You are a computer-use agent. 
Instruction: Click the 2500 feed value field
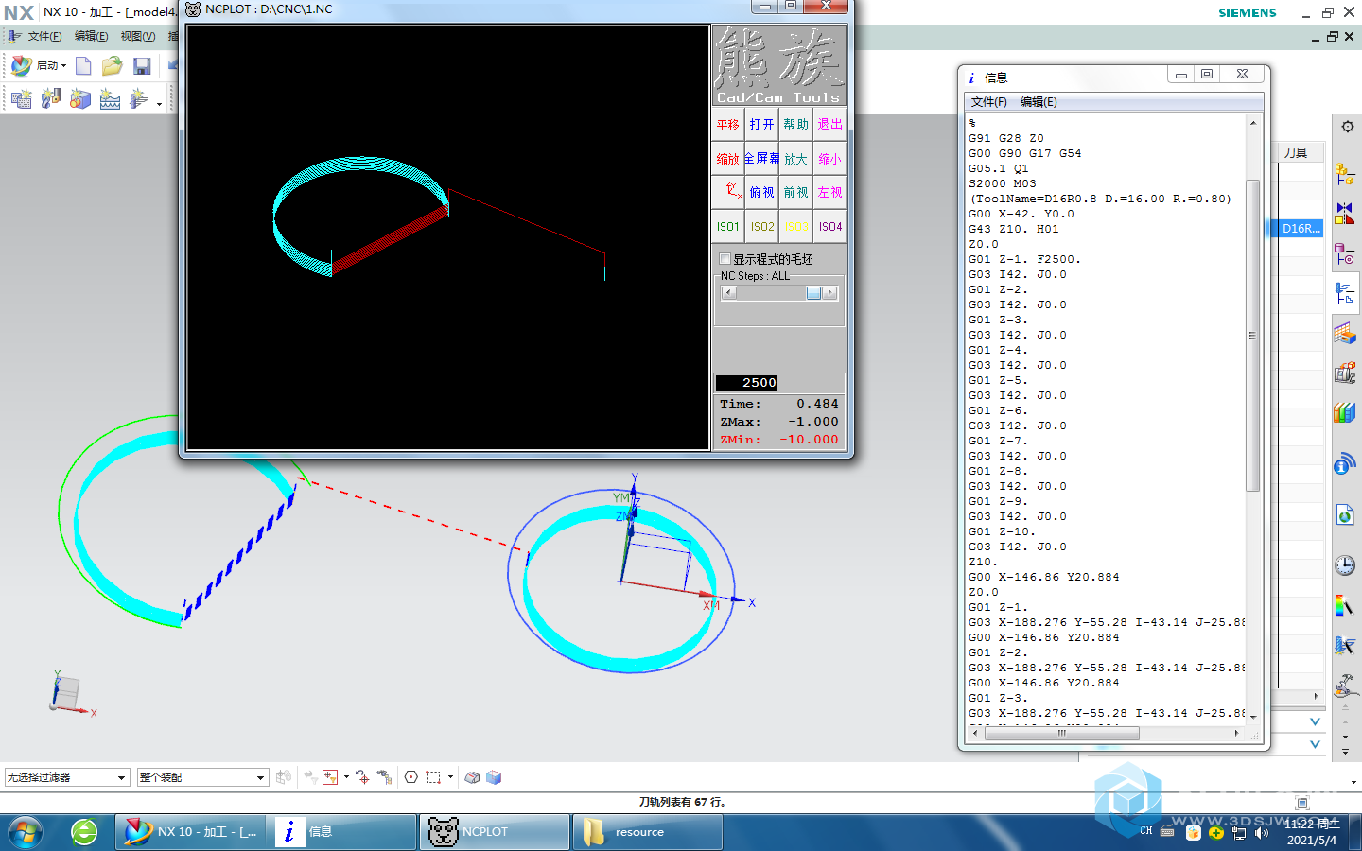[x=746, y=382]
